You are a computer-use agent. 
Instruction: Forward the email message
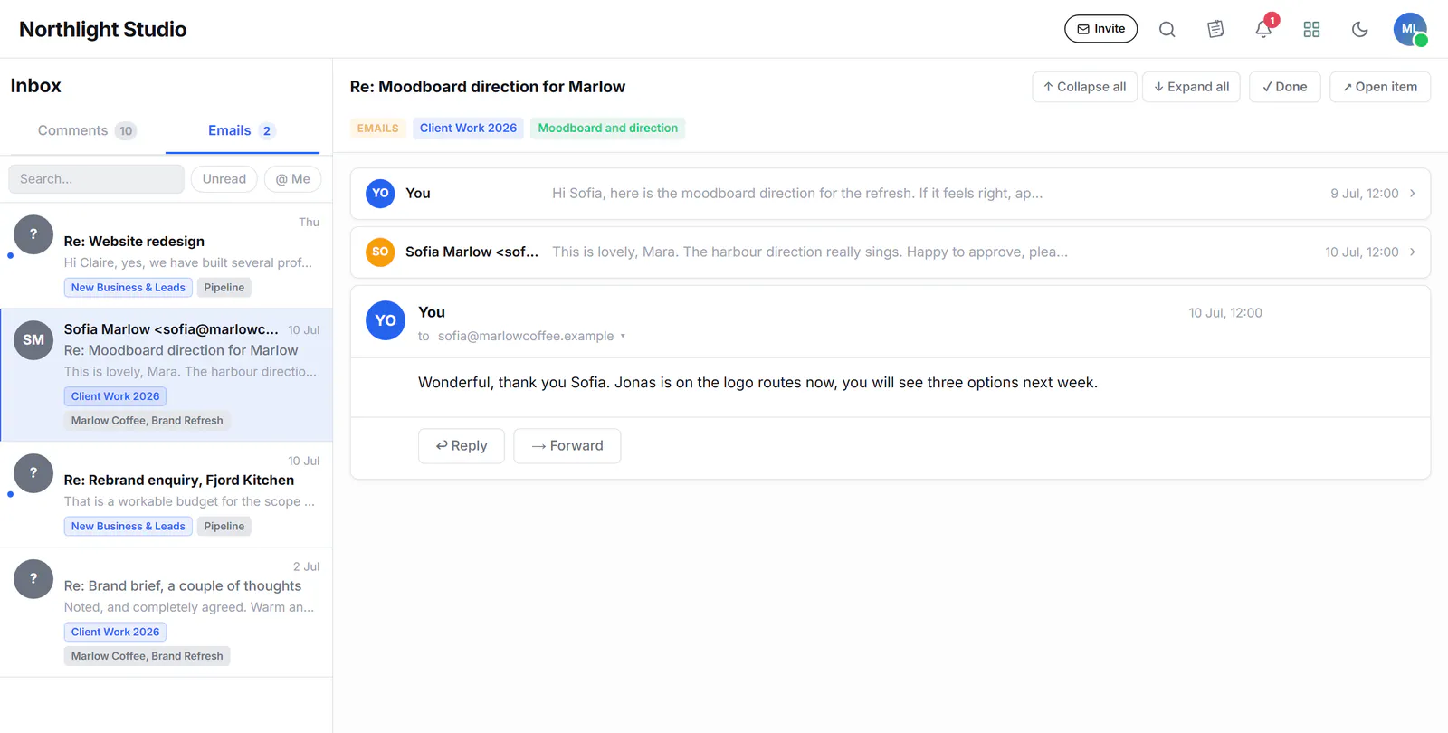[567, 446]
